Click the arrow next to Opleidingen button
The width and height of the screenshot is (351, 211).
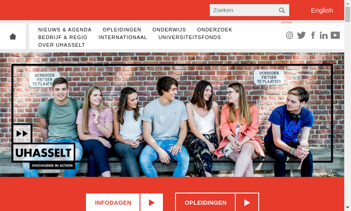pos(247,202)
